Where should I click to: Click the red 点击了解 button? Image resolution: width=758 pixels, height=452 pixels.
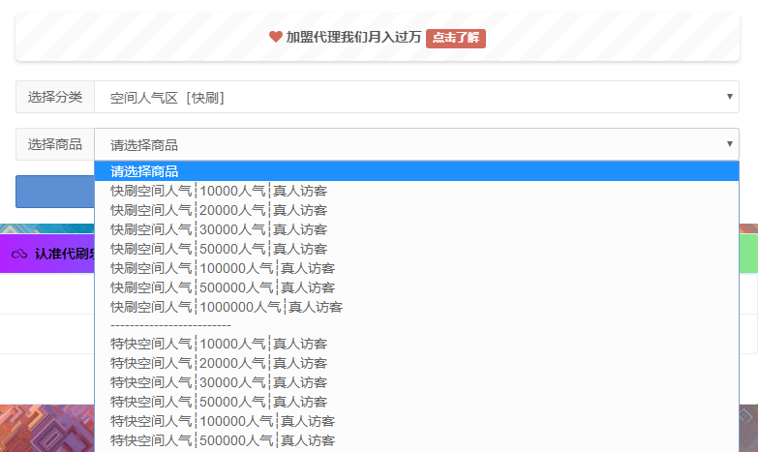[455, 38]
